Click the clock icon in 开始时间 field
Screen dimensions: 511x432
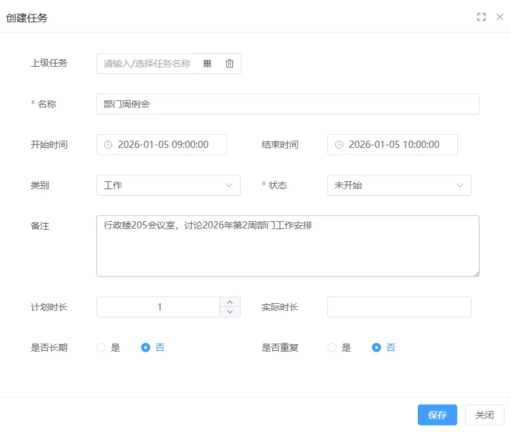click(108, 145)
